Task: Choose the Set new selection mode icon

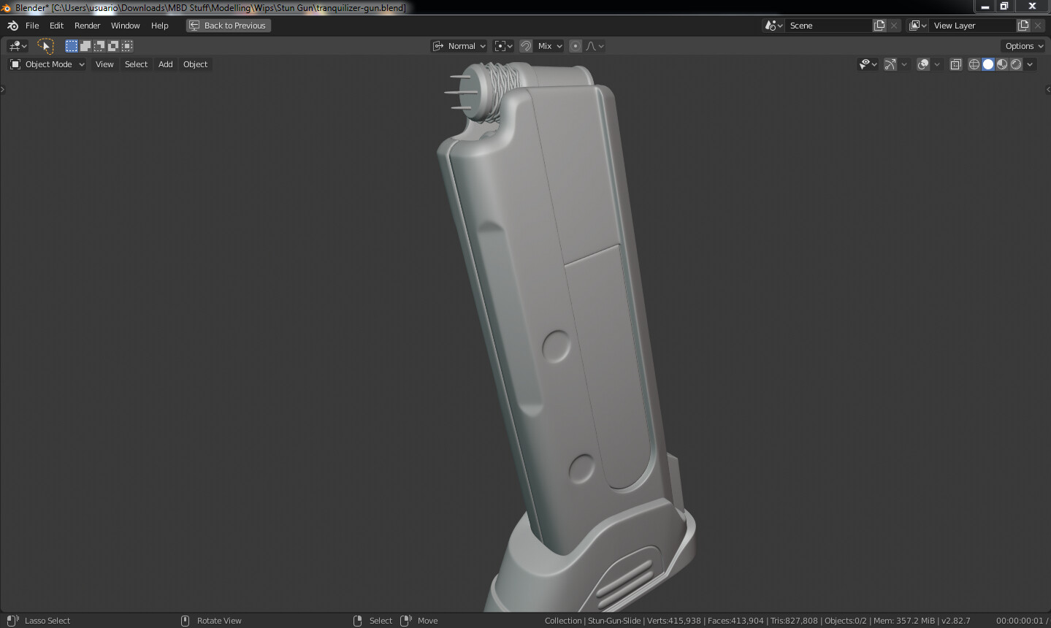Action: pyautogui.click(x=72, y=46)
